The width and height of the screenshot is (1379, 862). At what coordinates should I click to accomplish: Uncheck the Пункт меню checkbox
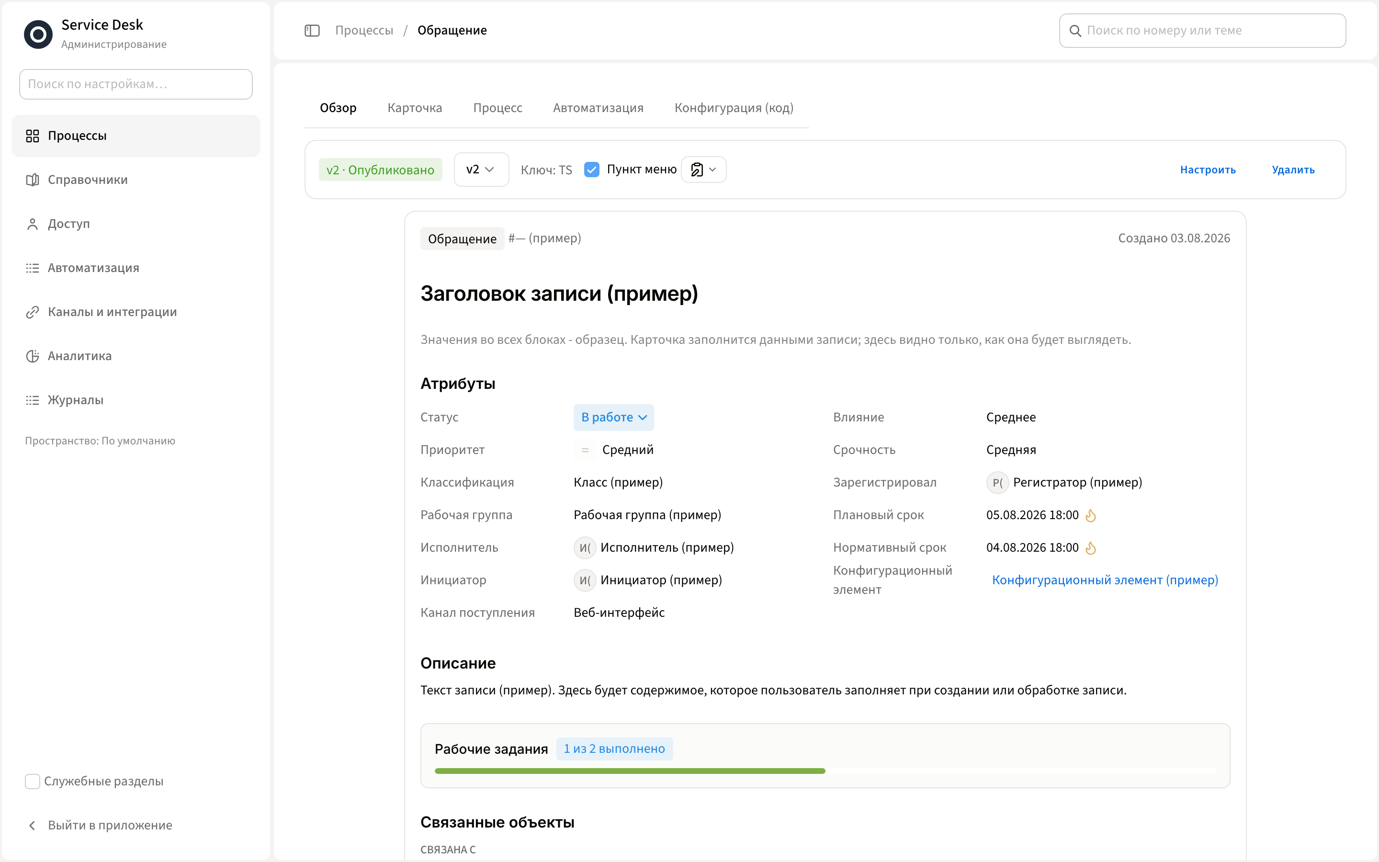pos(591,170)
